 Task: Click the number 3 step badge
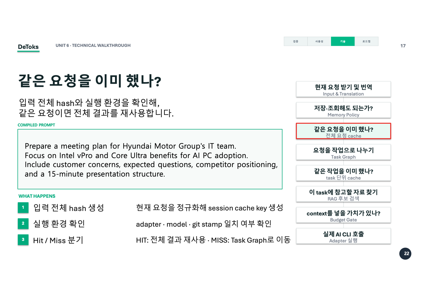(x=23, y=240)
